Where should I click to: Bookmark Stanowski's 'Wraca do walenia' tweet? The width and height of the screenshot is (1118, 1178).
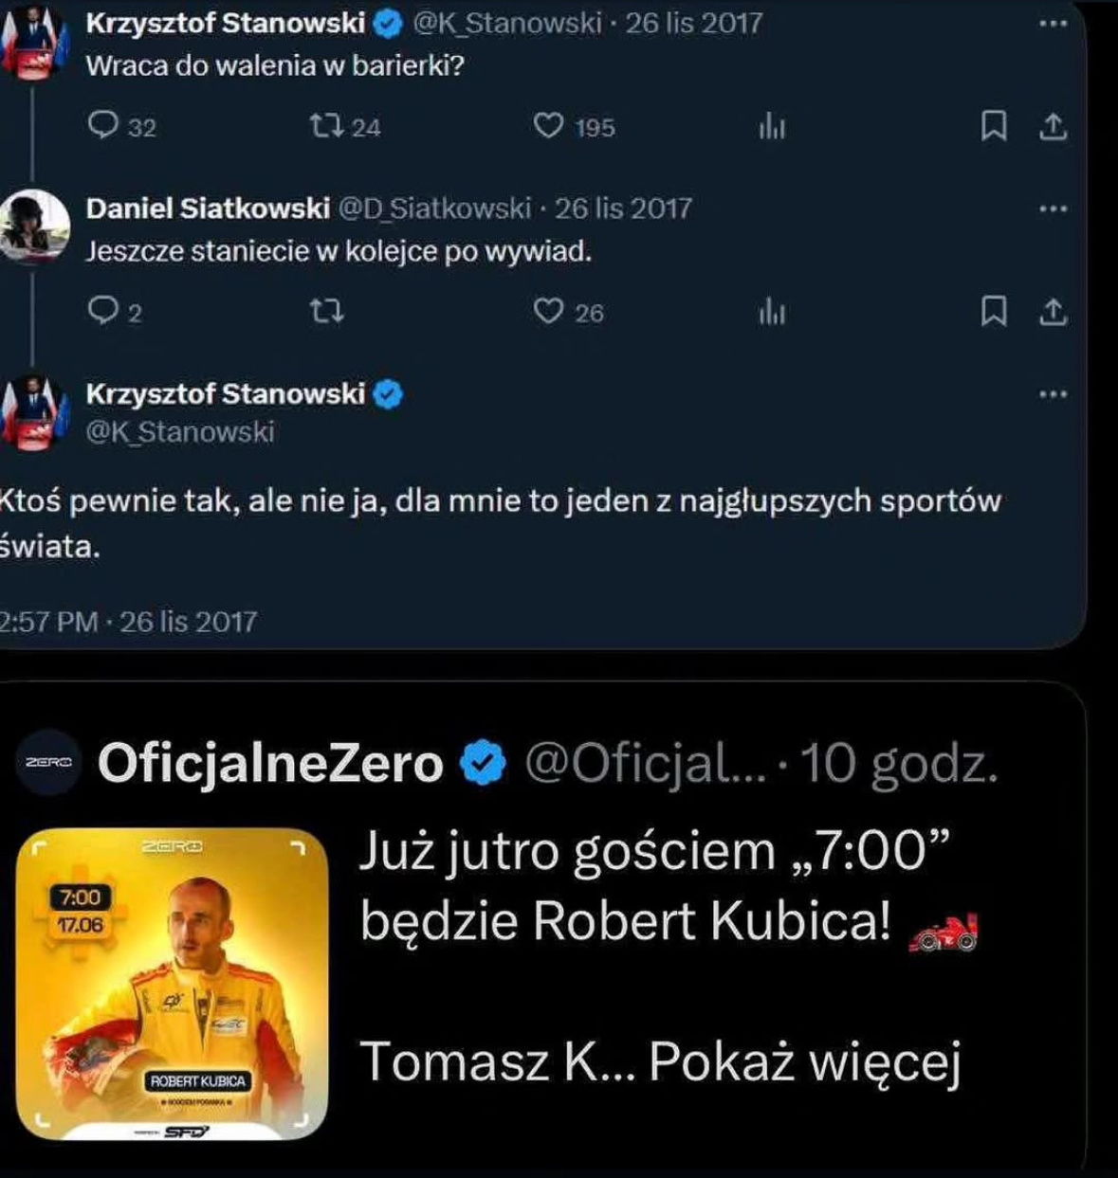[x=993, y=126]
